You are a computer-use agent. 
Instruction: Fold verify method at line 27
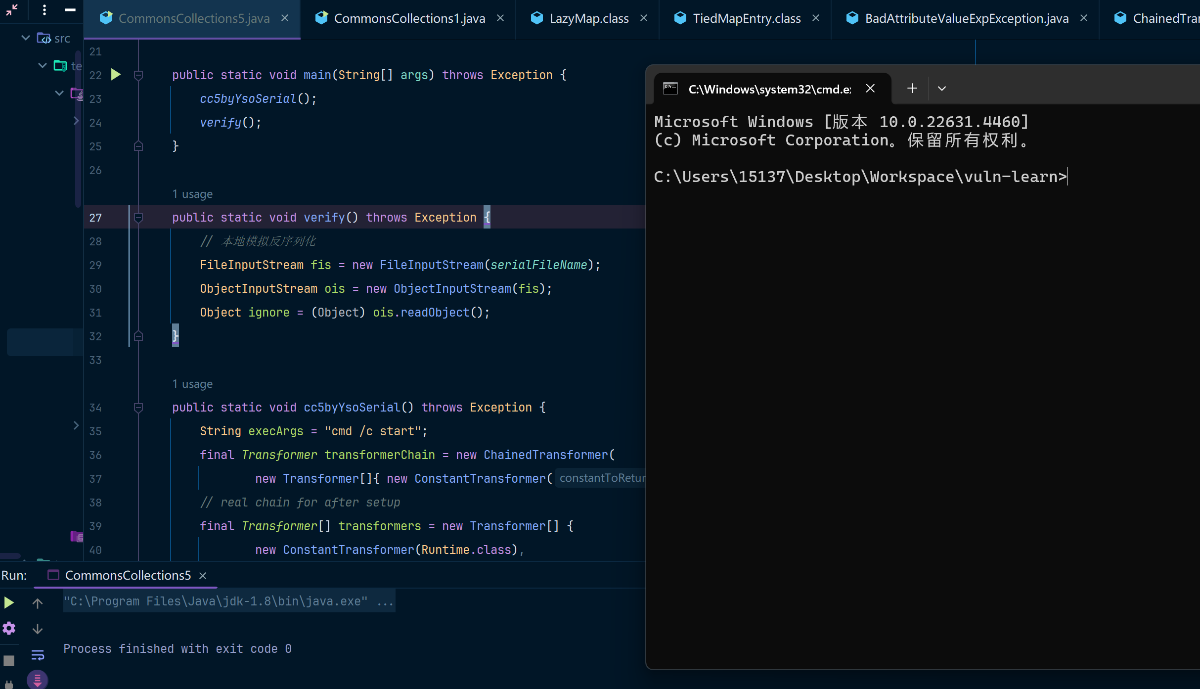pos(138,217)
